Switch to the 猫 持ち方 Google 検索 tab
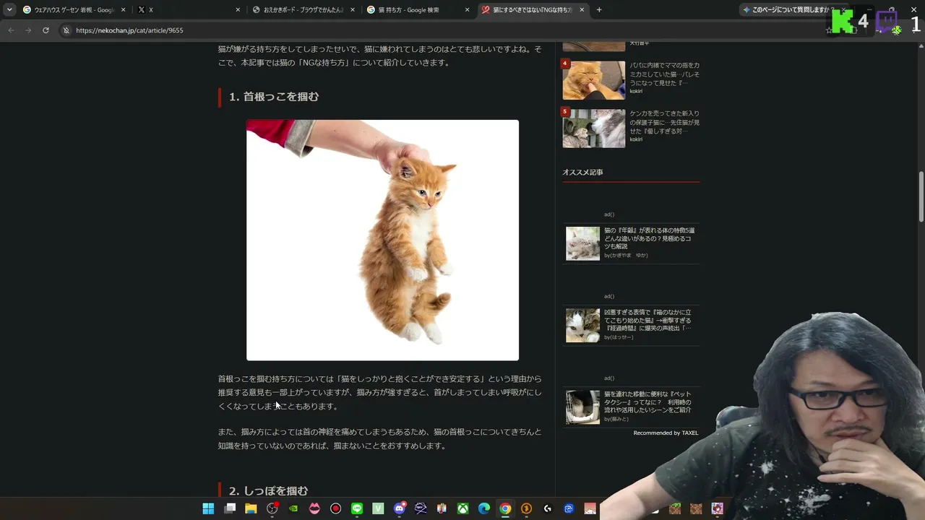 coord(418,10)
